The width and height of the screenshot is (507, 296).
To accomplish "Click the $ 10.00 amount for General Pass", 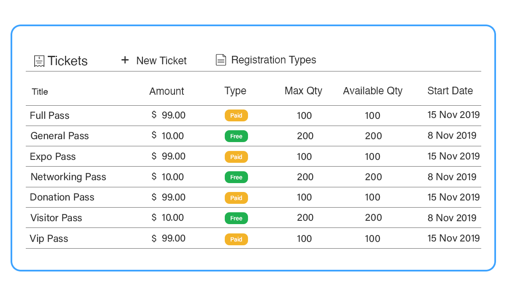I will (x=168, y=136).
